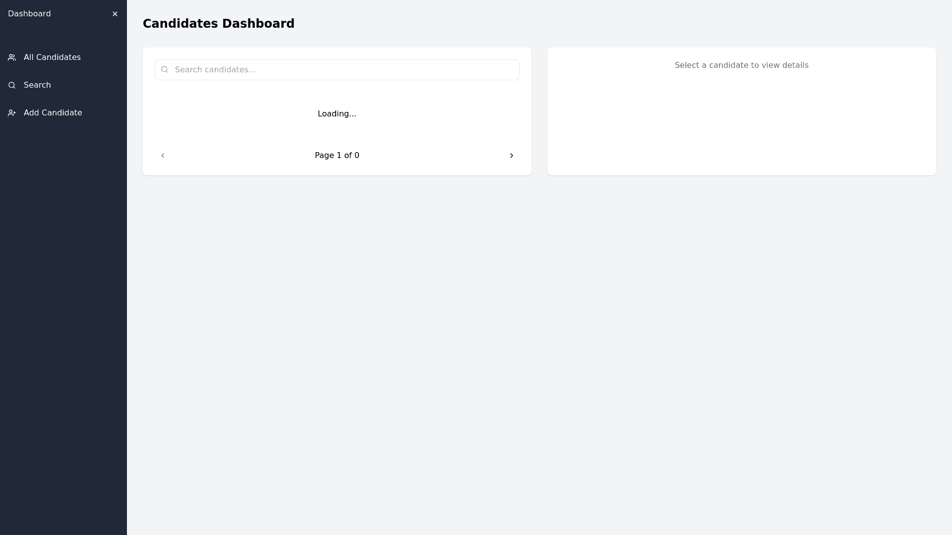Open the All Candidates menu label
The width and height of the screenshot is (952, 535).
(x=52, y=57)
